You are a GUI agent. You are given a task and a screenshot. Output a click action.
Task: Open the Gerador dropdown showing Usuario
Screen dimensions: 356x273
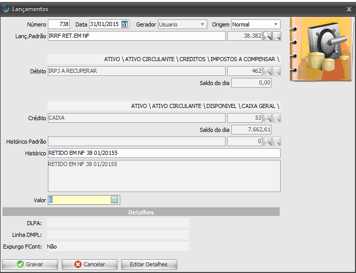pyautogui.click(x=182, y=24)
